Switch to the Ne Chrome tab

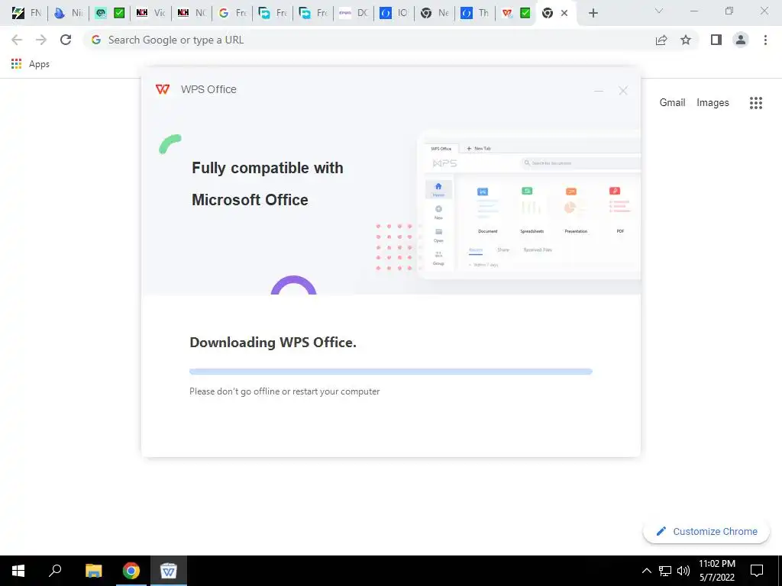435,13
